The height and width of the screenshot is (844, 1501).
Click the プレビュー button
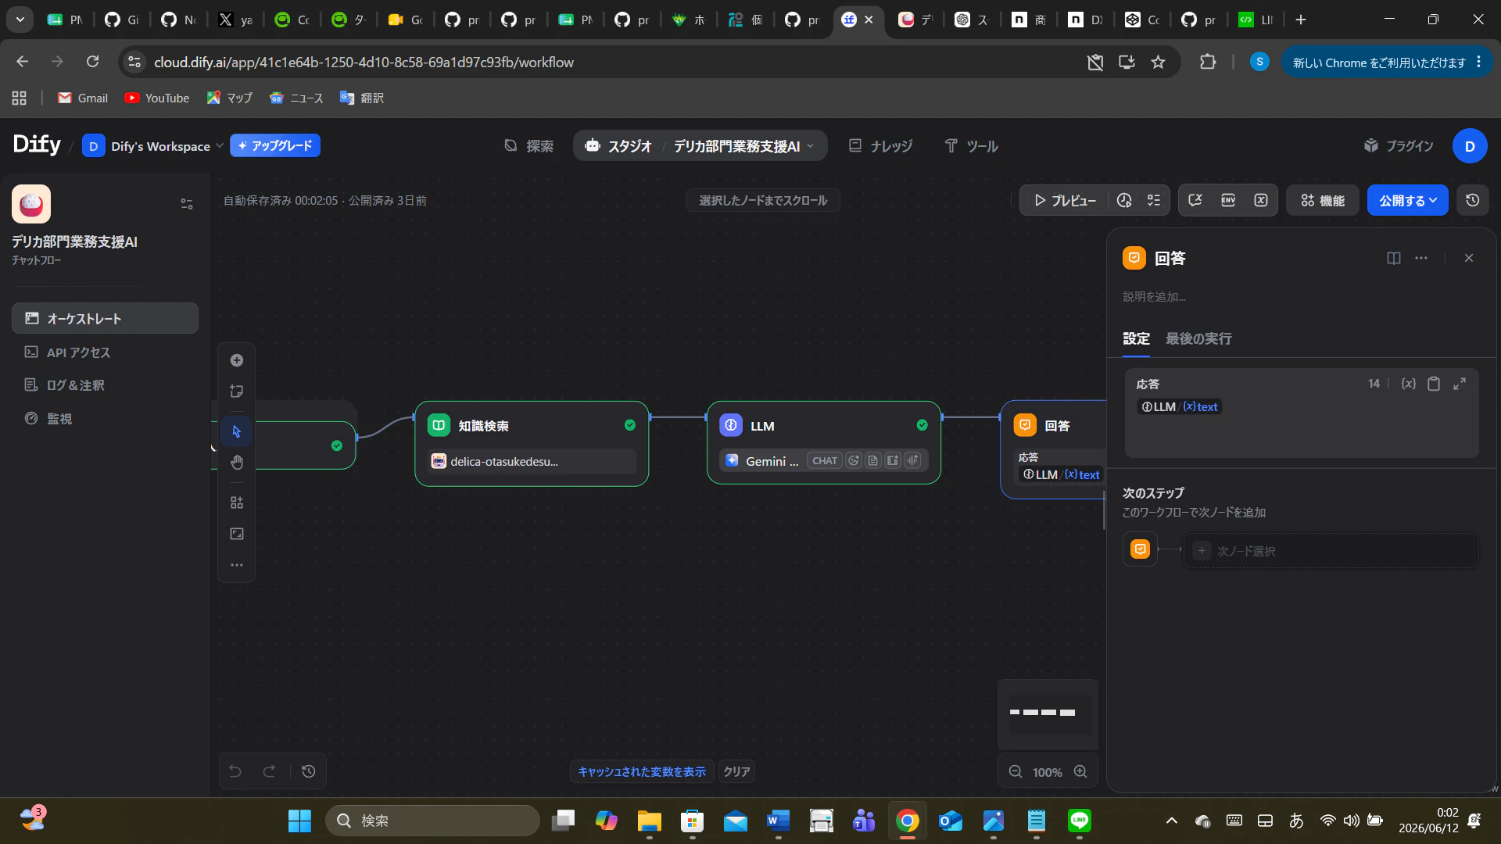[1066, 201]
